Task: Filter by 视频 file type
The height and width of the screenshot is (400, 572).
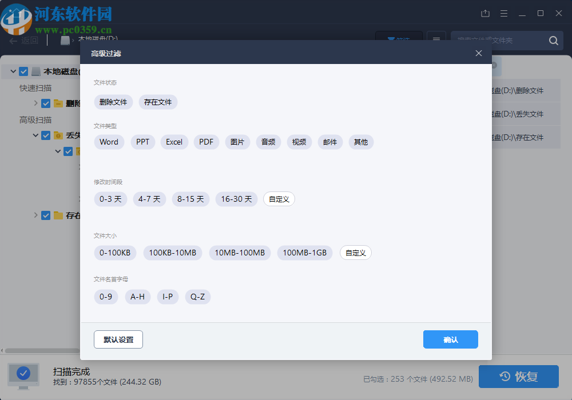Action: [x=299, y=142]
